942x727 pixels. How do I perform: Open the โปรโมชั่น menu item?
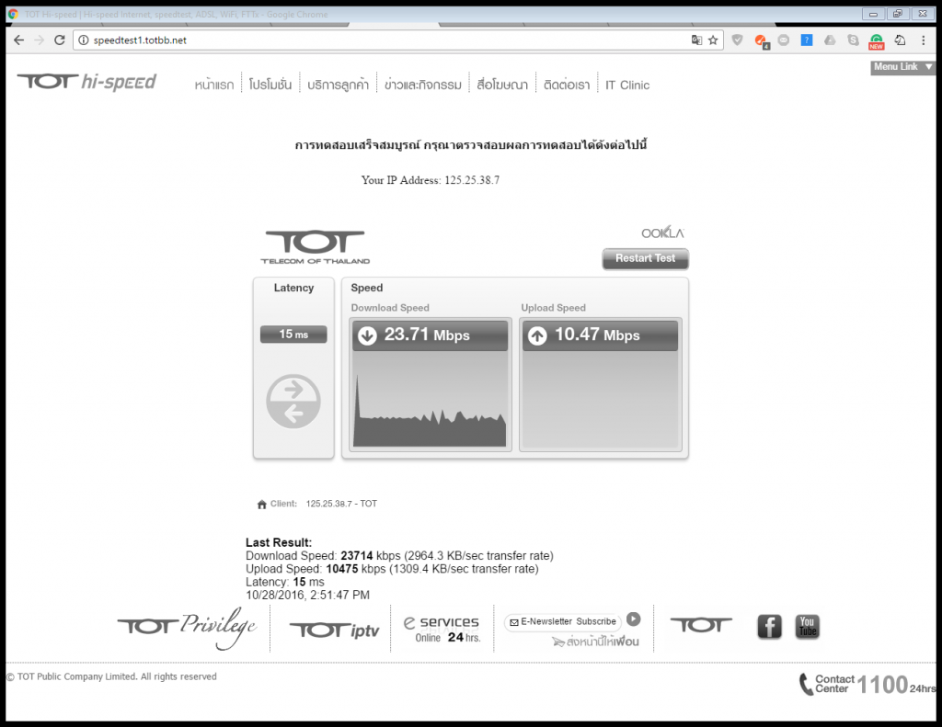point(270,85)
